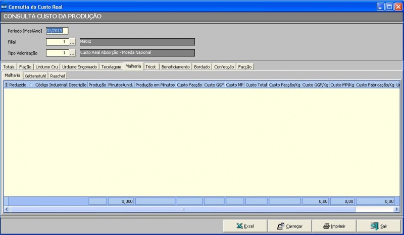Open the Raschel sub-tab
This screenshot has width=404, height=235.
pyautogui.click(x=58, y=75)
